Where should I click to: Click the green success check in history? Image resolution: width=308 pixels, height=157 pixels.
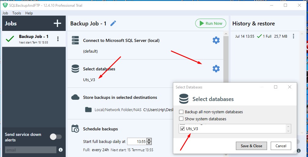point(259,36)
